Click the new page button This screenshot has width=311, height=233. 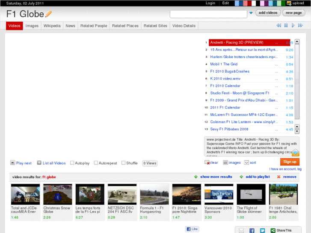pyautogui.click(x=293, y=13)
